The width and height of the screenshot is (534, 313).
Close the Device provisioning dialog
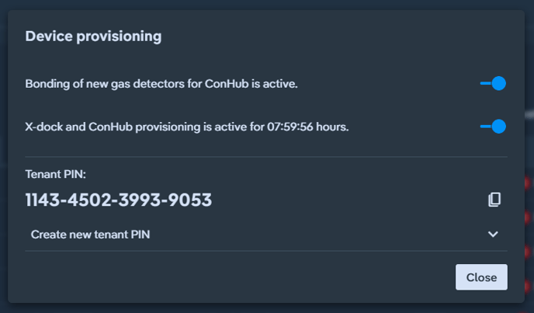pyautogui.click(x=481, y=277)
